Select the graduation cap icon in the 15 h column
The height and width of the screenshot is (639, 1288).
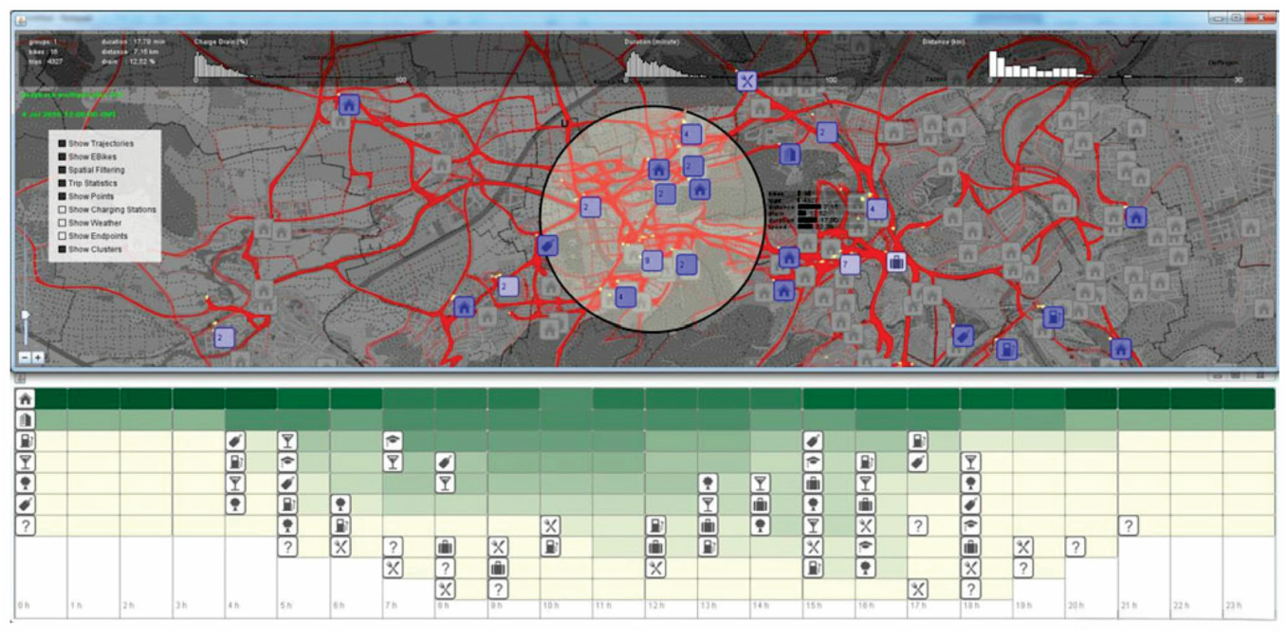(813, 462)
